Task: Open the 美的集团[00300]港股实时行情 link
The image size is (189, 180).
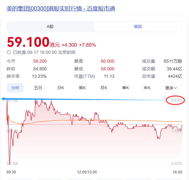Action: coord(61,9)
